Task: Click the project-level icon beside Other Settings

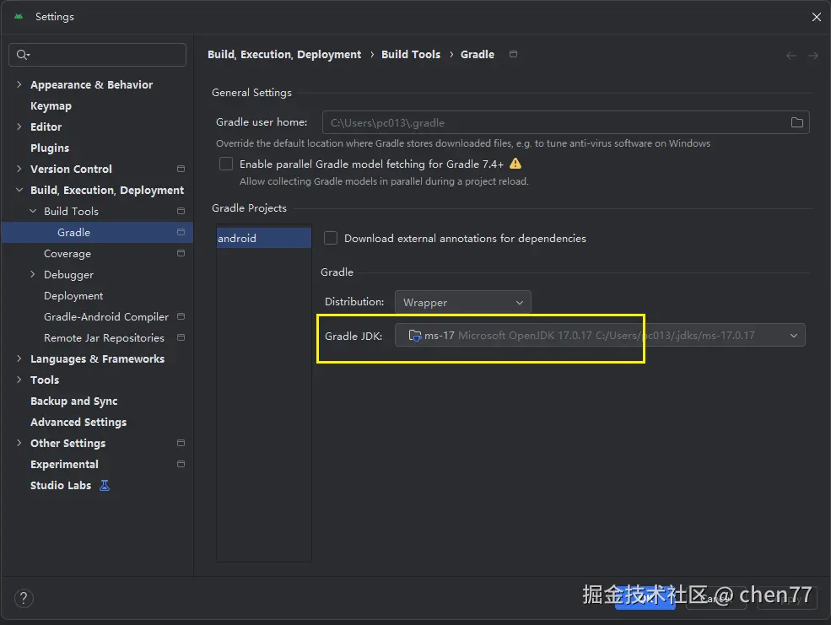Action: click(181, 443)
